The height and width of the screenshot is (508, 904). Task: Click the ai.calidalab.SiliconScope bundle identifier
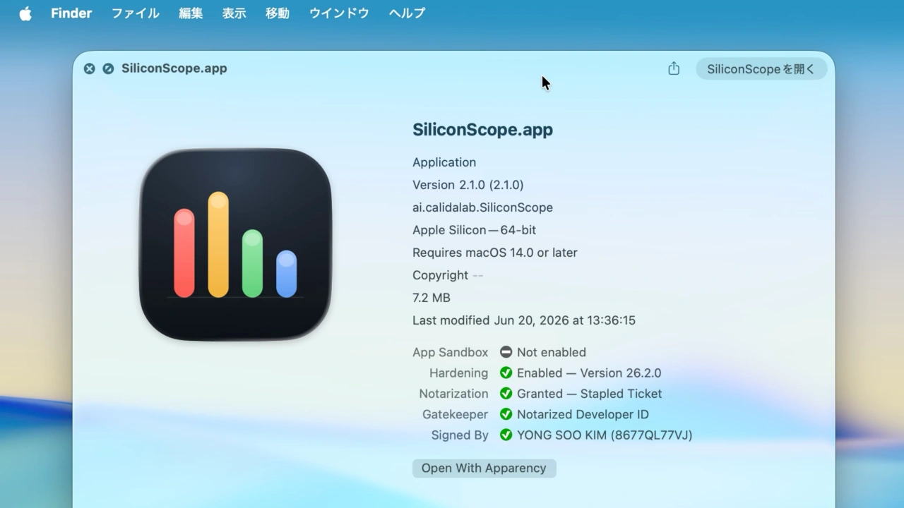[482, 207]
